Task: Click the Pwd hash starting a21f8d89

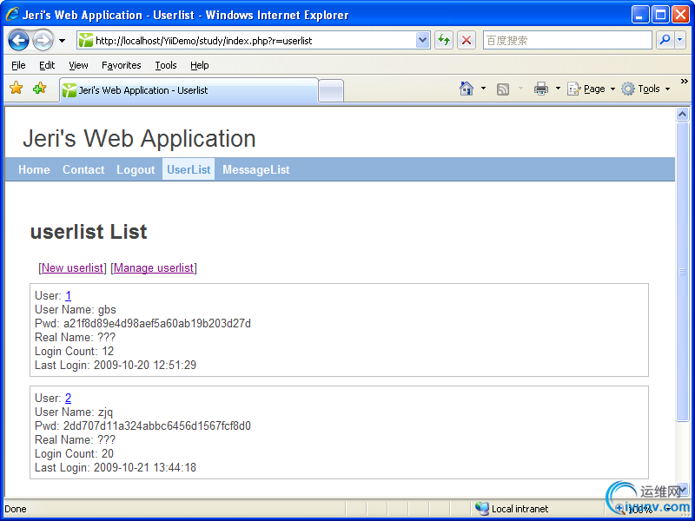Action: [x=157, y=323]
